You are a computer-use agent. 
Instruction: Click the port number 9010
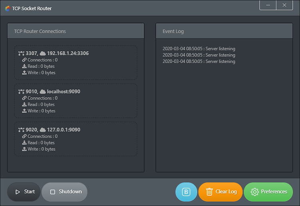coord(31,92)
